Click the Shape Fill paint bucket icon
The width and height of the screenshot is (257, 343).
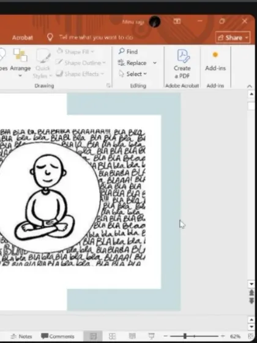click(60, 51)
